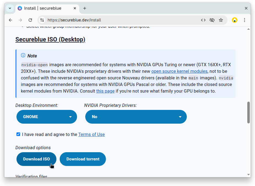255x186 pixels.
Task: Click the secureblue favicon on the tab
Action: coord(20,8)
